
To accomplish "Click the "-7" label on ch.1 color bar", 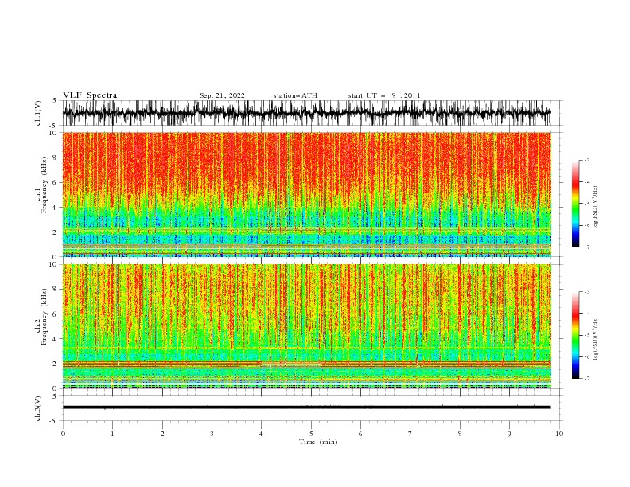I will point(587,247).
